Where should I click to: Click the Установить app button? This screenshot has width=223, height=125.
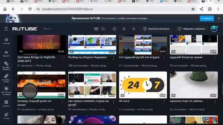(x=207, y=18)
